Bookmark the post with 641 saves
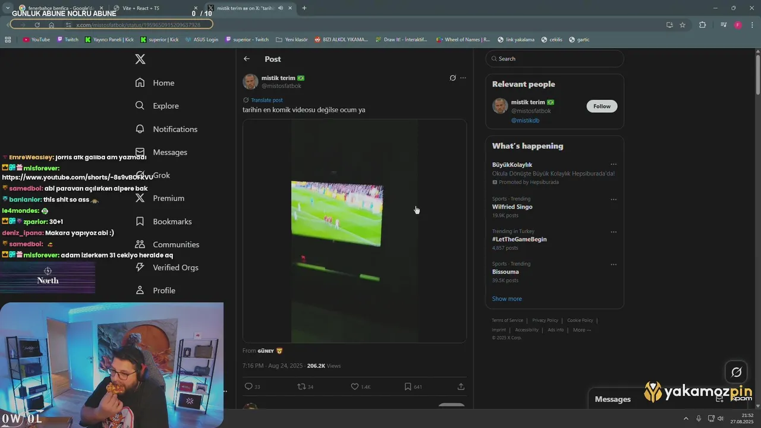The image size is (761, 428). pos(408,386)
